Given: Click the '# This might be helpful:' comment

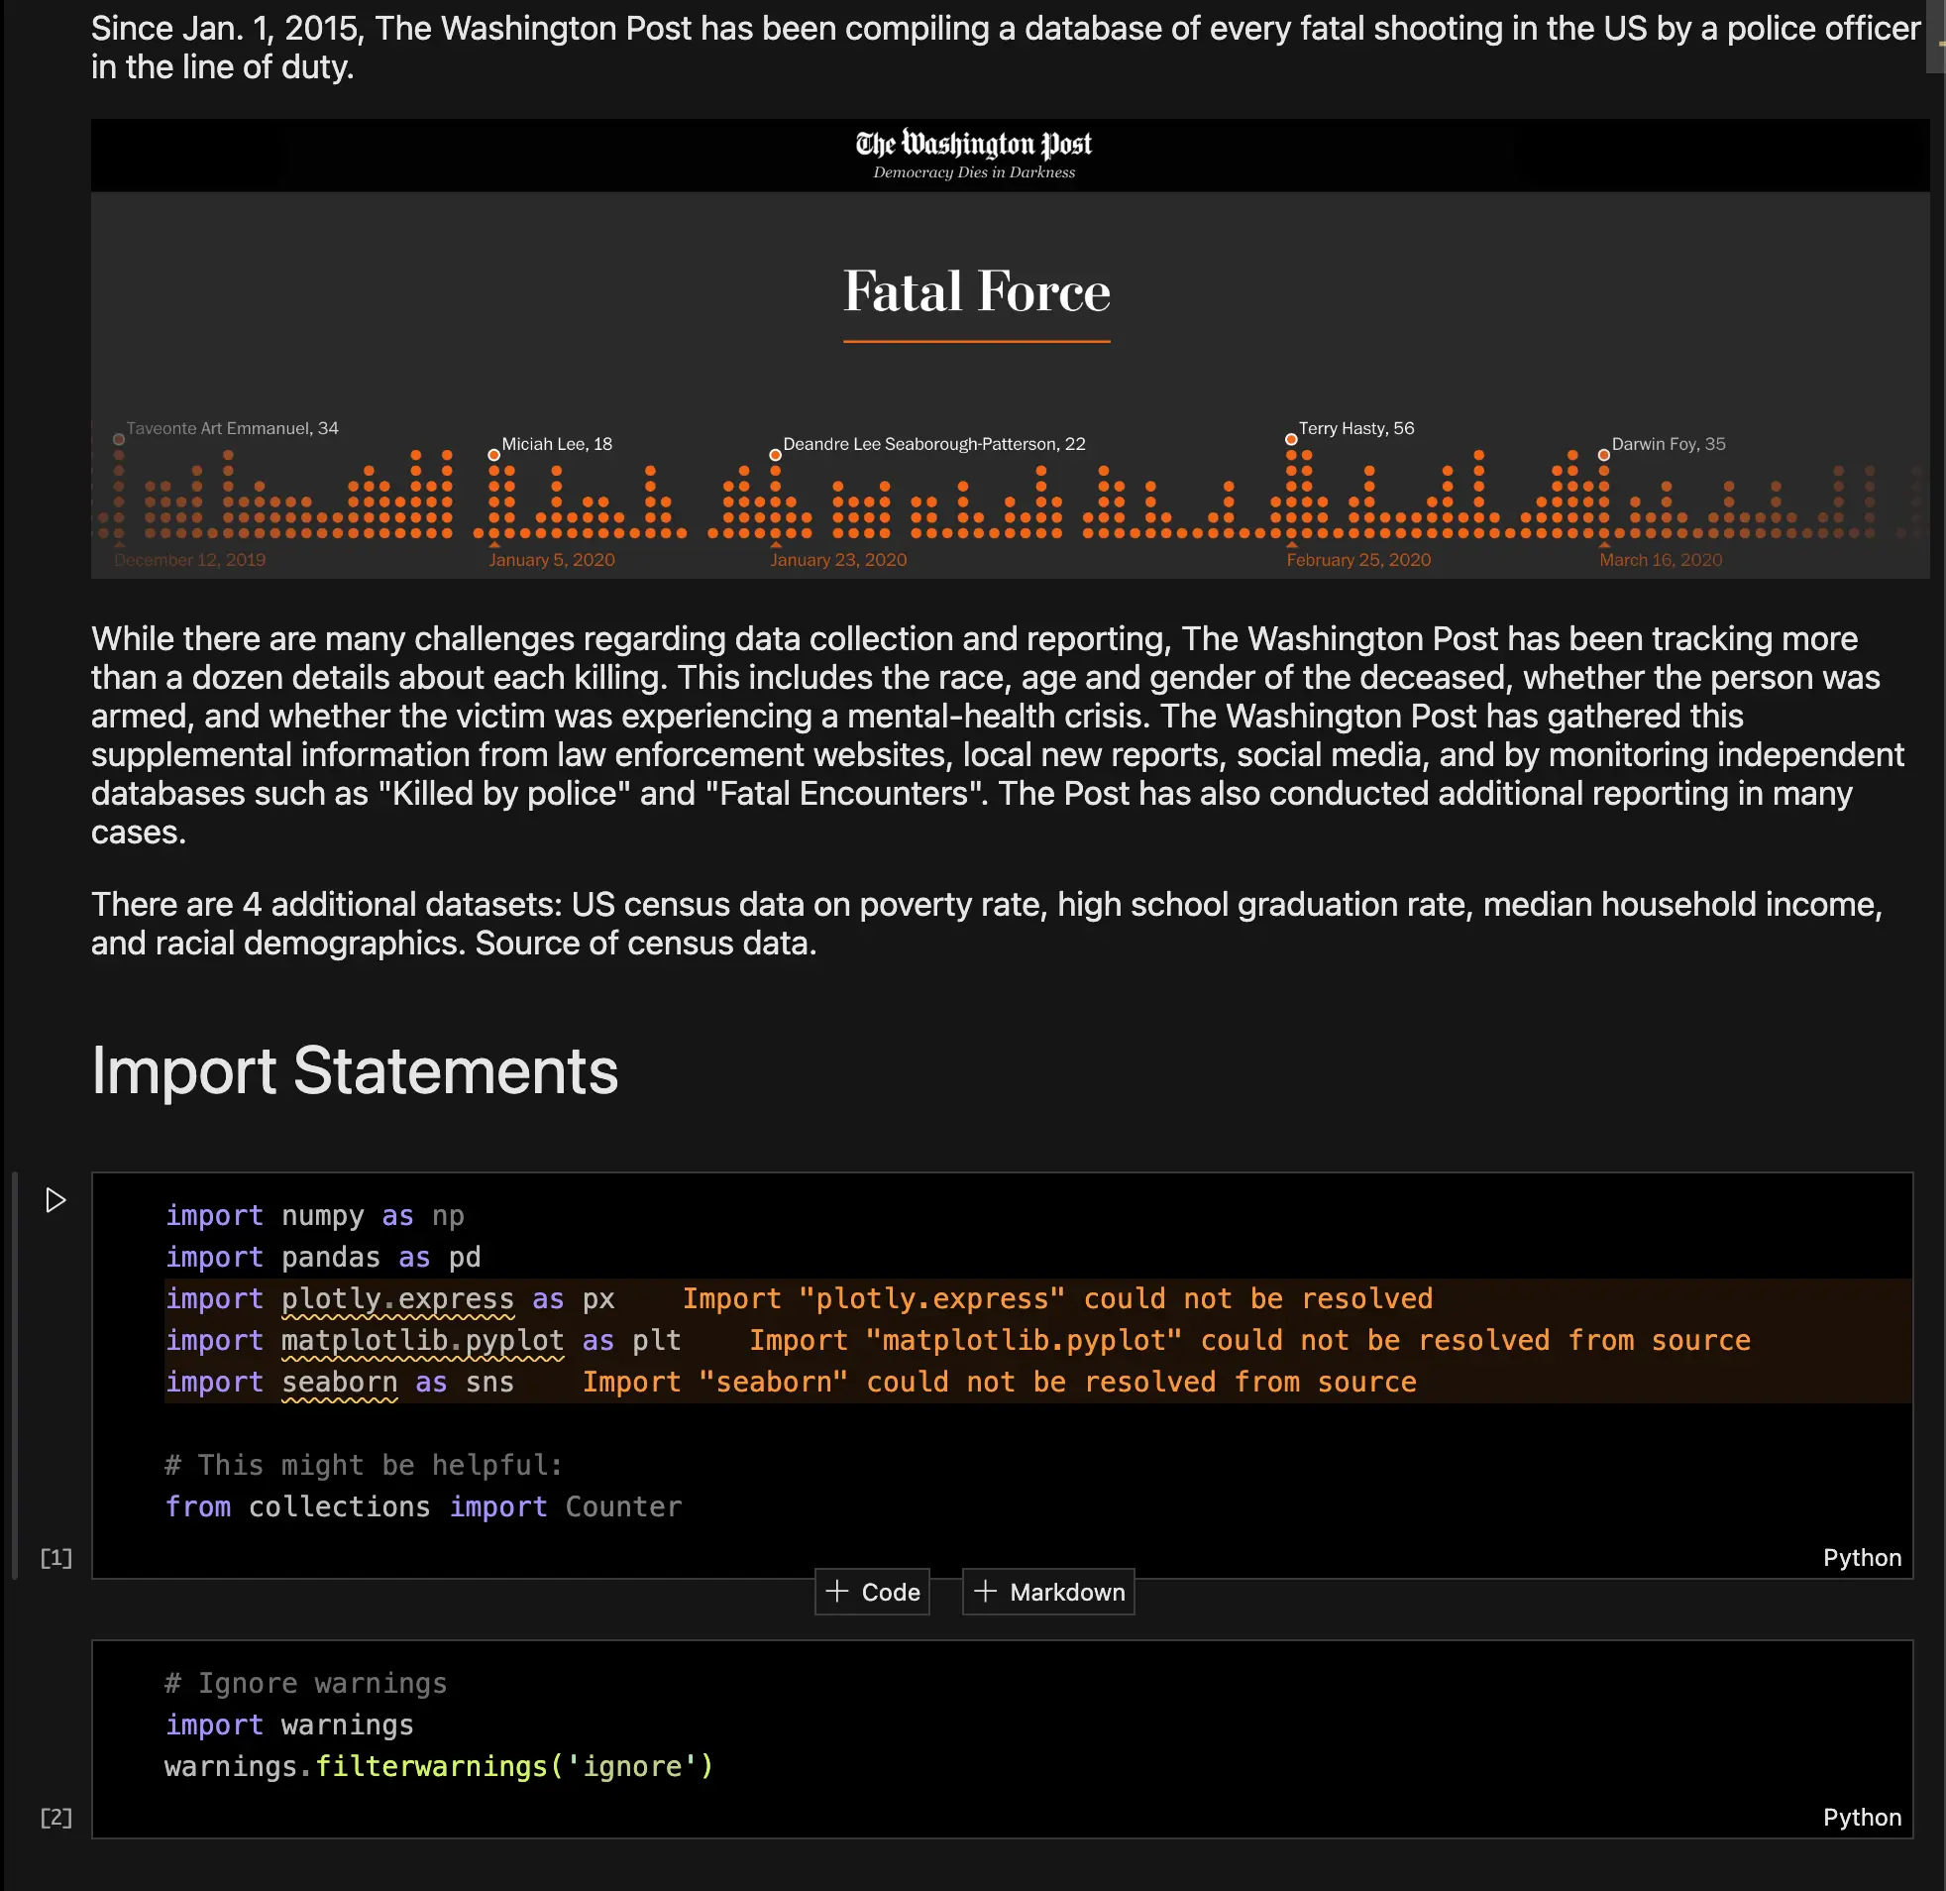Looking at the screenshot, I should 364,1465.
